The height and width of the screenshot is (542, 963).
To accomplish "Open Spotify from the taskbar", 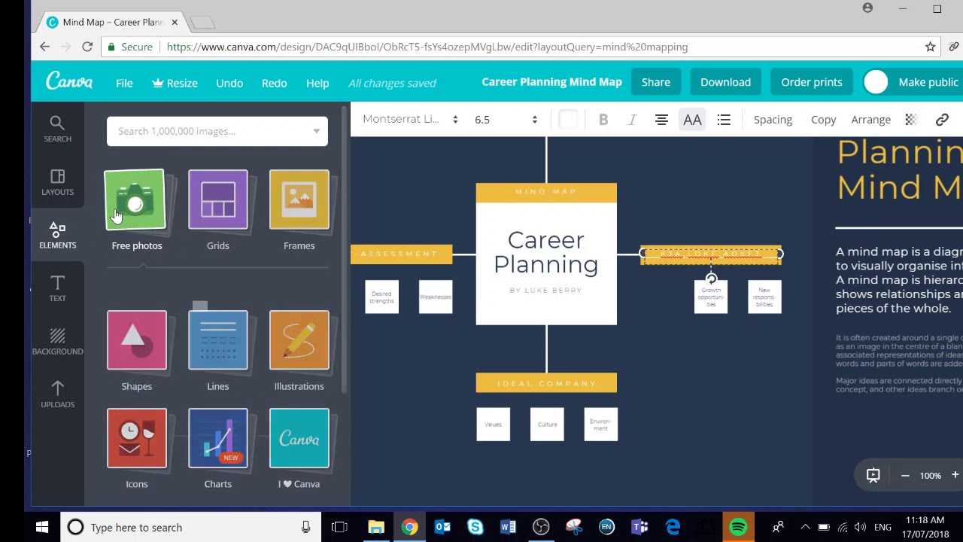I will [x=738, y=527].
